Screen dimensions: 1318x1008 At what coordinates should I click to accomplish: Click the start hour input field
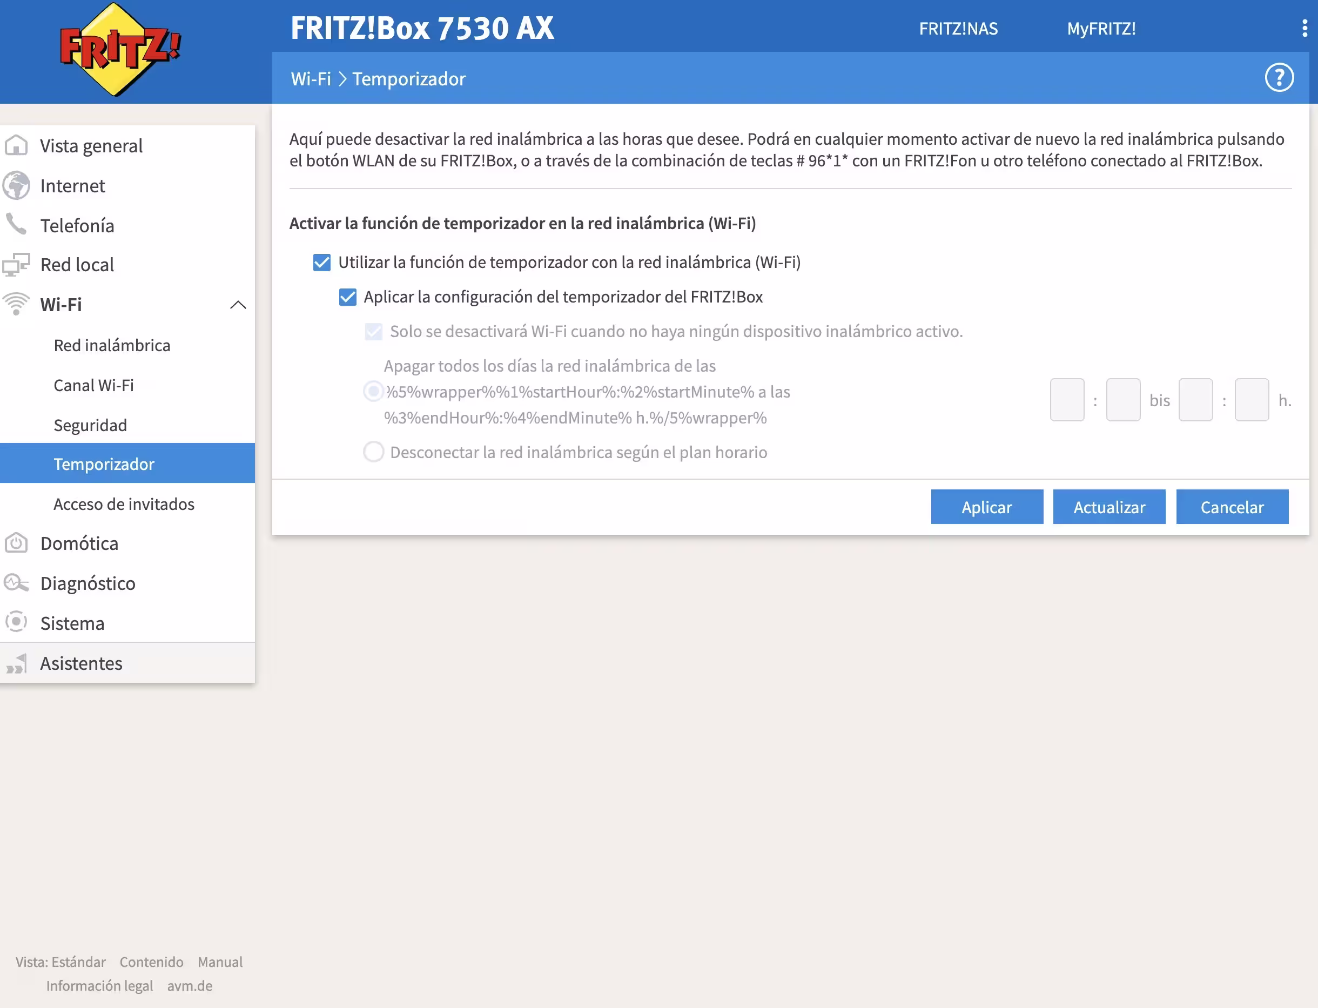1067,400
